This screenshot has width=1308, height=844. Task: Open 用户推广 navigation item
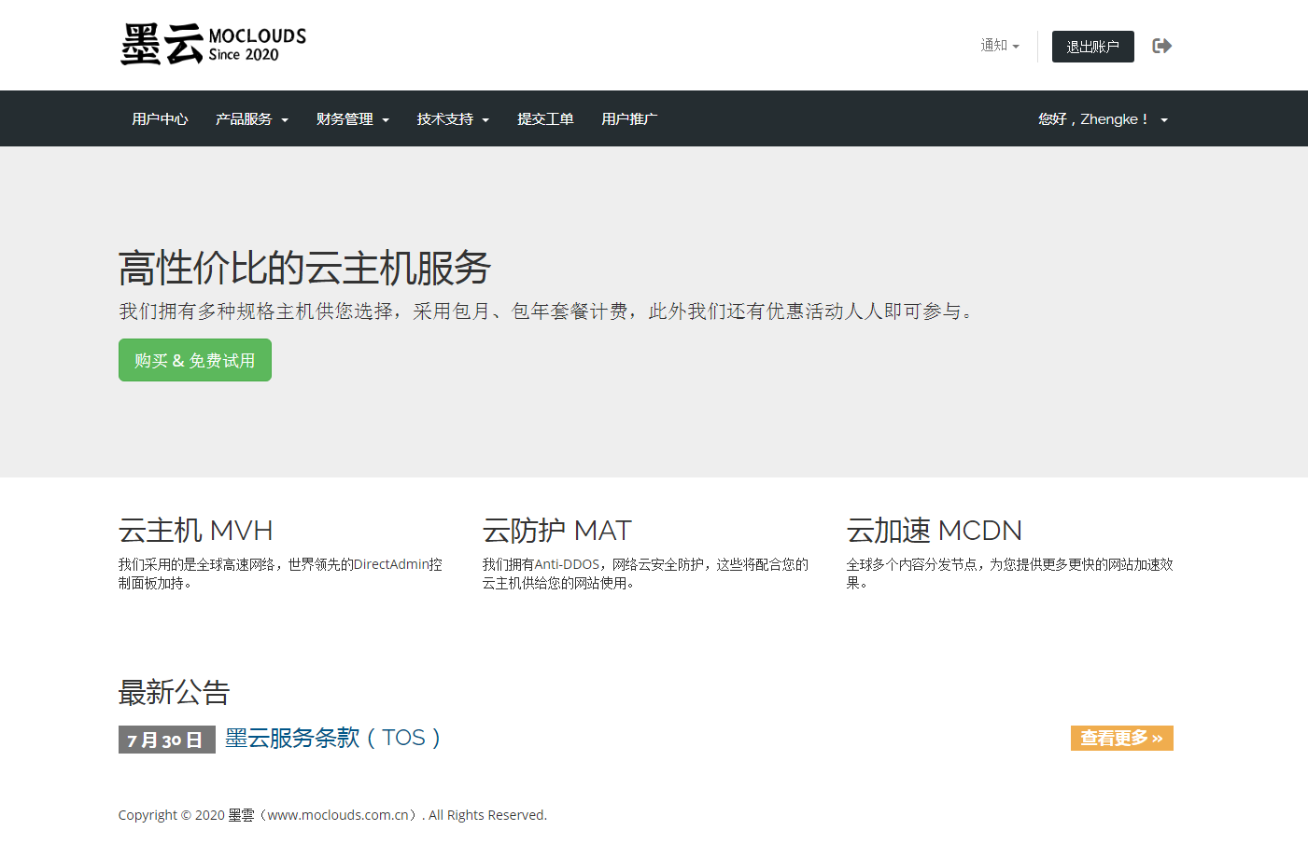[629, 119]
